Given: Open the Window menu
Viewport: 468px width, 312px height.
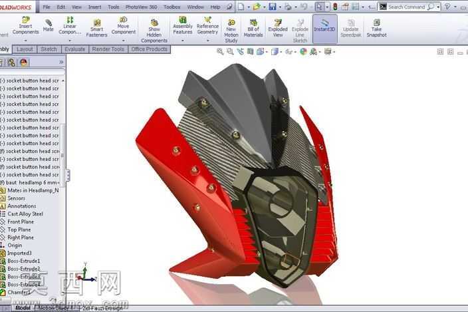Looking at the screenshot, I should (195, 7).
